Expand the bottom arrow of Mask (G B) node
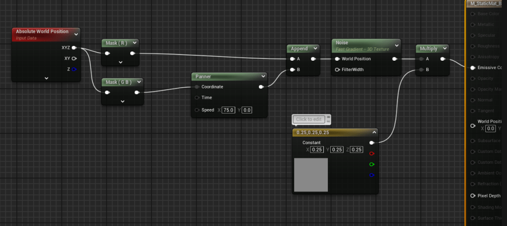Screen dimensions: 507x226 click(122, 101)
